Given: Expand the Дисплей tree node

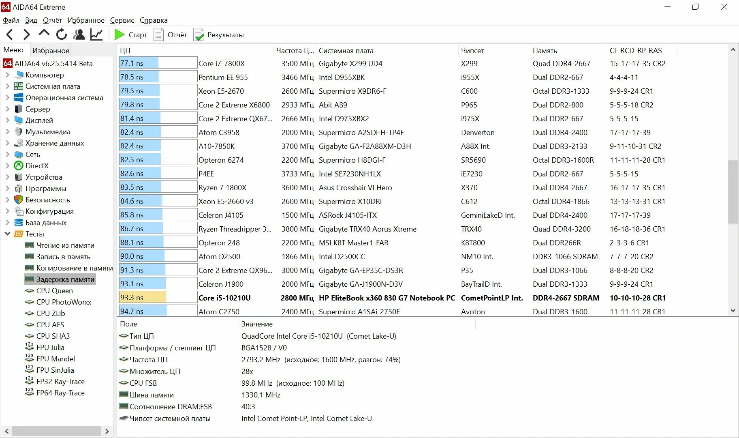Looking at the screenshot, I should click(x=7, y=120).
